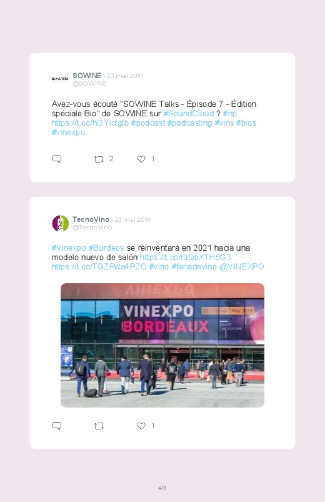Click the #bios hashtag
The image size is (325, 502).
tap(246, 123)
